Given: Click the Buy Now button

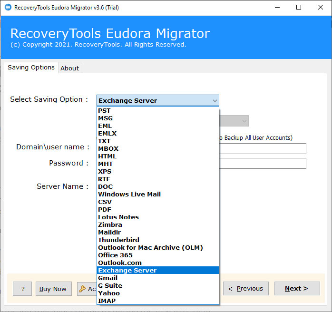Looking at the screenshot, I should coord(53,289).
